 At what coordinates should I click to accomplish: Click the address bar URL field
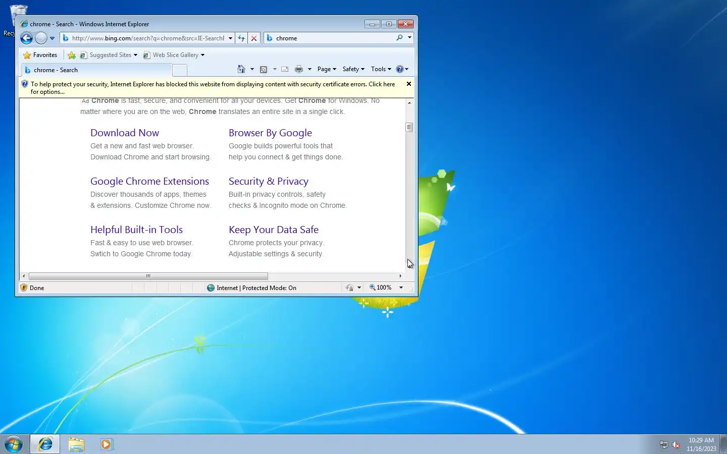[146, 38]
